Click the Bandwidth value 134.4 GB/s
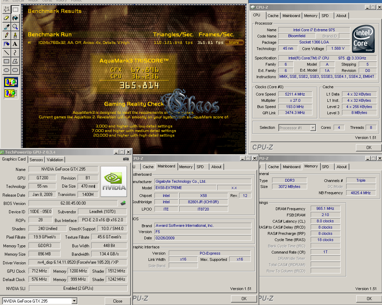Image resolution: width=382 pixels, height=305 pixels. 109,254
